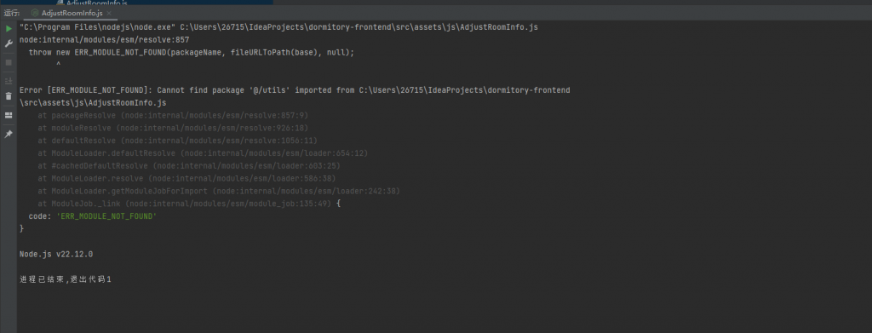Click the Node.js v22.12.0 version line
872x333 pixels.
pos(56,254)
